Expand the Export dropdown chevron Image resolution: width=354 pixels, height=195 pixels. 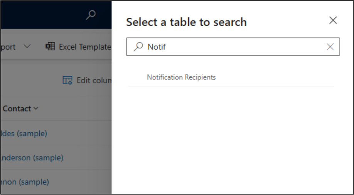click(27, 47)
